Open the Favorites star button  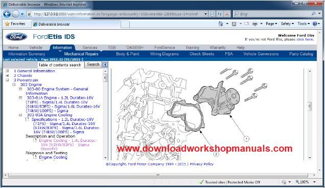[15, 24]
